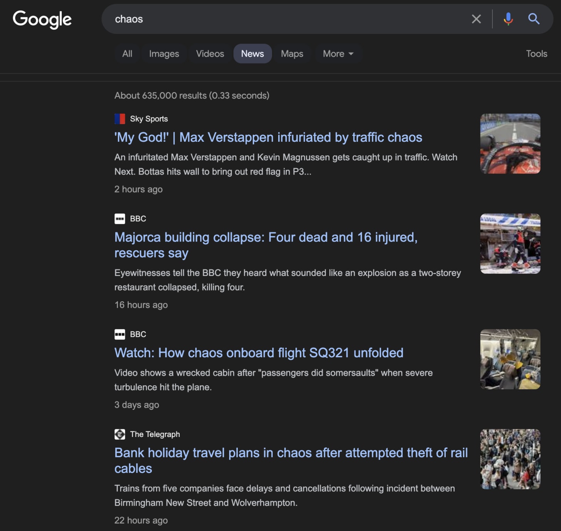Image resolution: width=561 pixels, height=531 pixels.
Task: Switch to the Maps tab
Action: pos(292,54)
